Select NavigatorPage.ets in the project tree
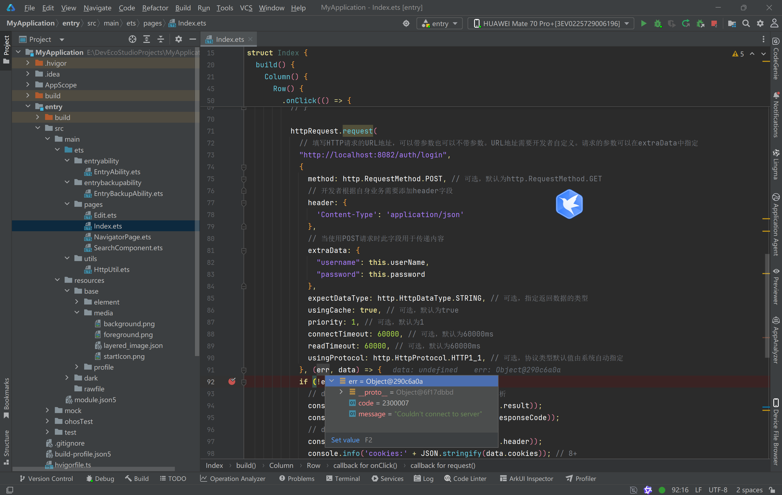The height and width of the screenshot is (495, 782). [122, 237]
